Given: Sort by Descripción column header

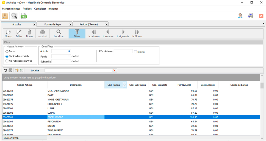Looking at the screenshot, I should click(76, 85).
